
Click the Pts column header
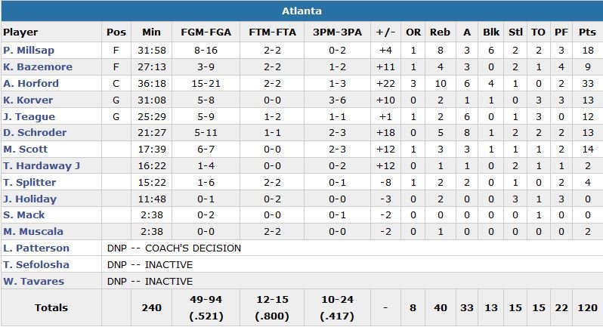point(586,32)
